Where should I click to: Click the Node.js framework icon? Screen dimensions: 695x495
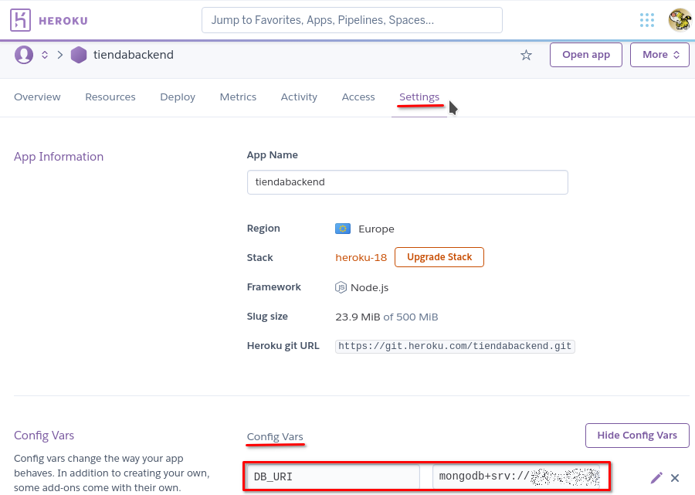pos(341,287)
